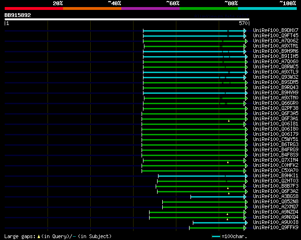The image size is (301, 240).
Task: Click the cyan 100char scale legend bar
Action: [x=216, y=236]
